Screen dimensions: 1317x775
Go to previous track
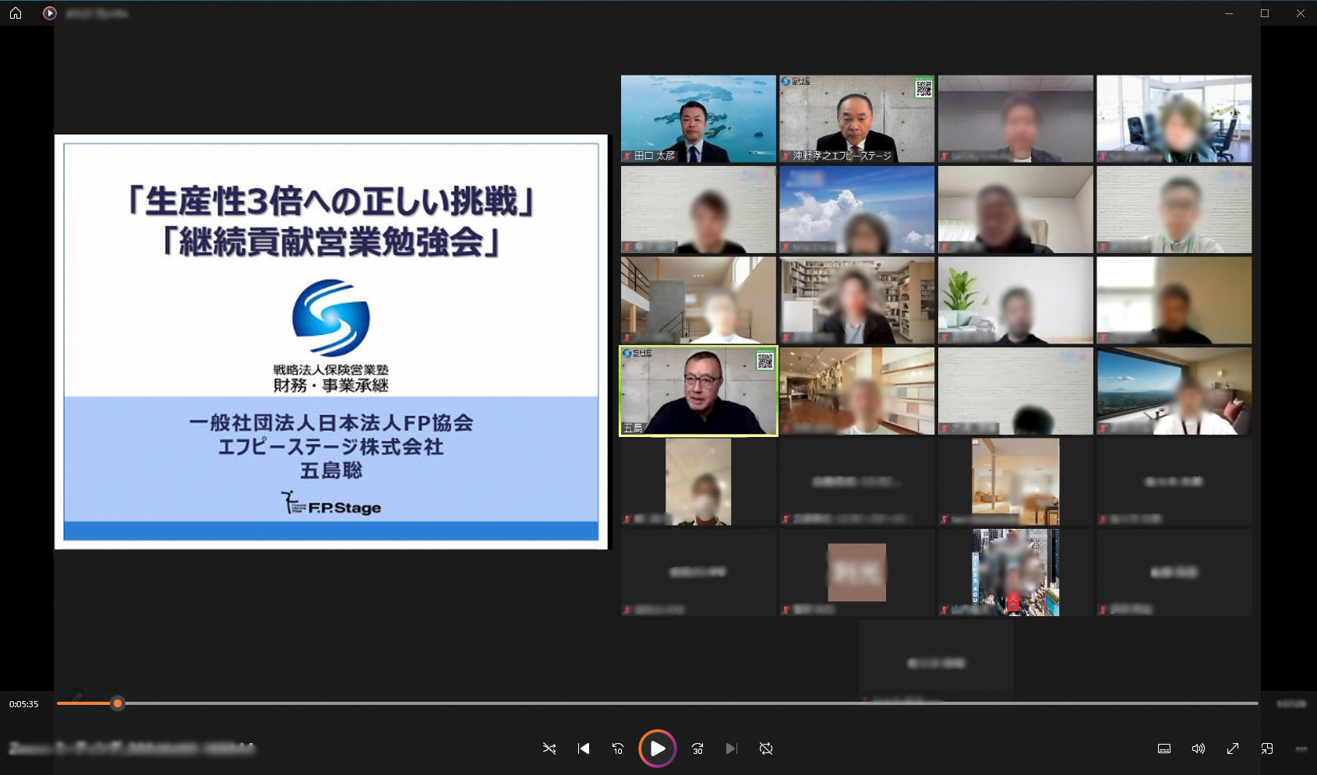coord(584,749)
